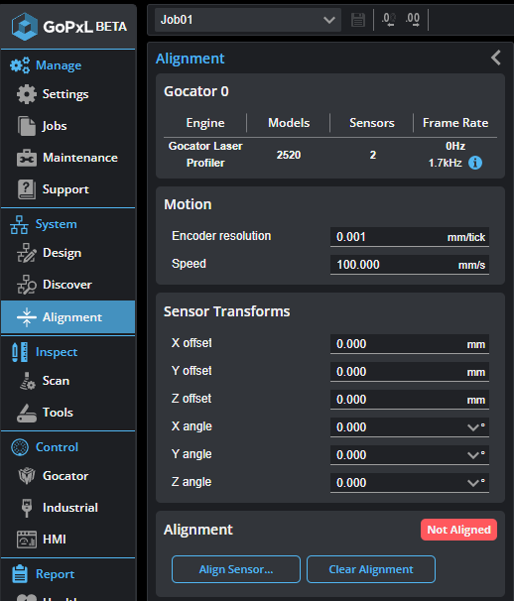Click the HMI dashboard icon
514x601 pixels.
point(27,540)
